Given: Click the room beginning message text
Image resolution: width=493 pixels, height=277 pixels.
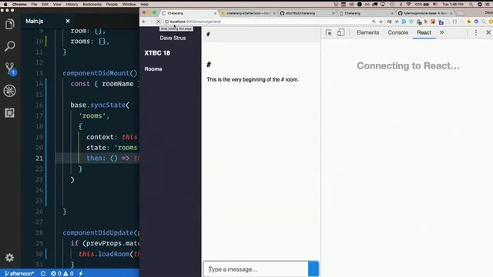Looking at the screenshot, I should (253, 79).
